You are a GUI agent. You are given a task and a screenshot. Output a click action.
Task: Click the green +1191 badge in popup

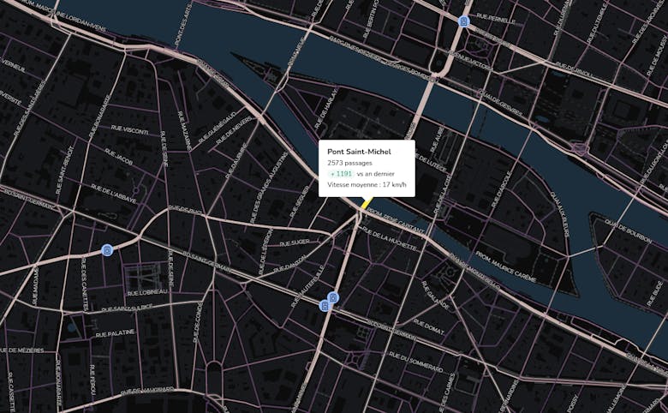[x=341, y=174]
